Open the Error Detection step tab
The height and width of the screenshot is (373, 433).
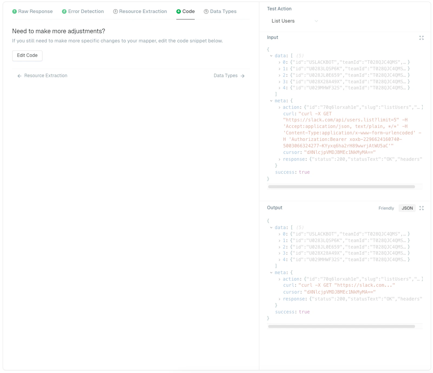pyautogui.click(x=83, y=11)
